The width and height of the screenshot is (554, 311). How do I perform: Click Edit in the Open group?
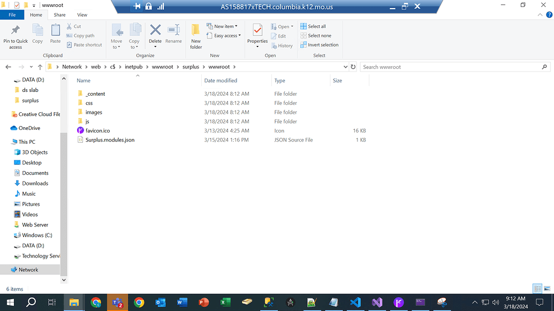(278, 36)
